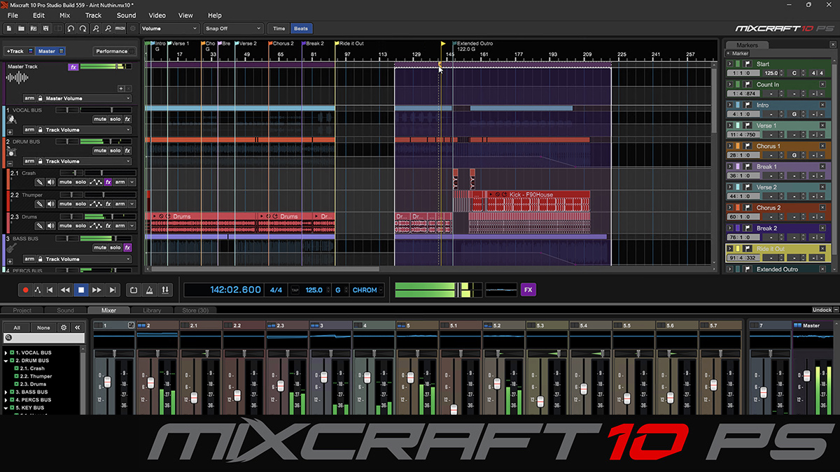Collapse the DRUM BUS track group
This screenshot has height=472, width=840.
[10, 164]
